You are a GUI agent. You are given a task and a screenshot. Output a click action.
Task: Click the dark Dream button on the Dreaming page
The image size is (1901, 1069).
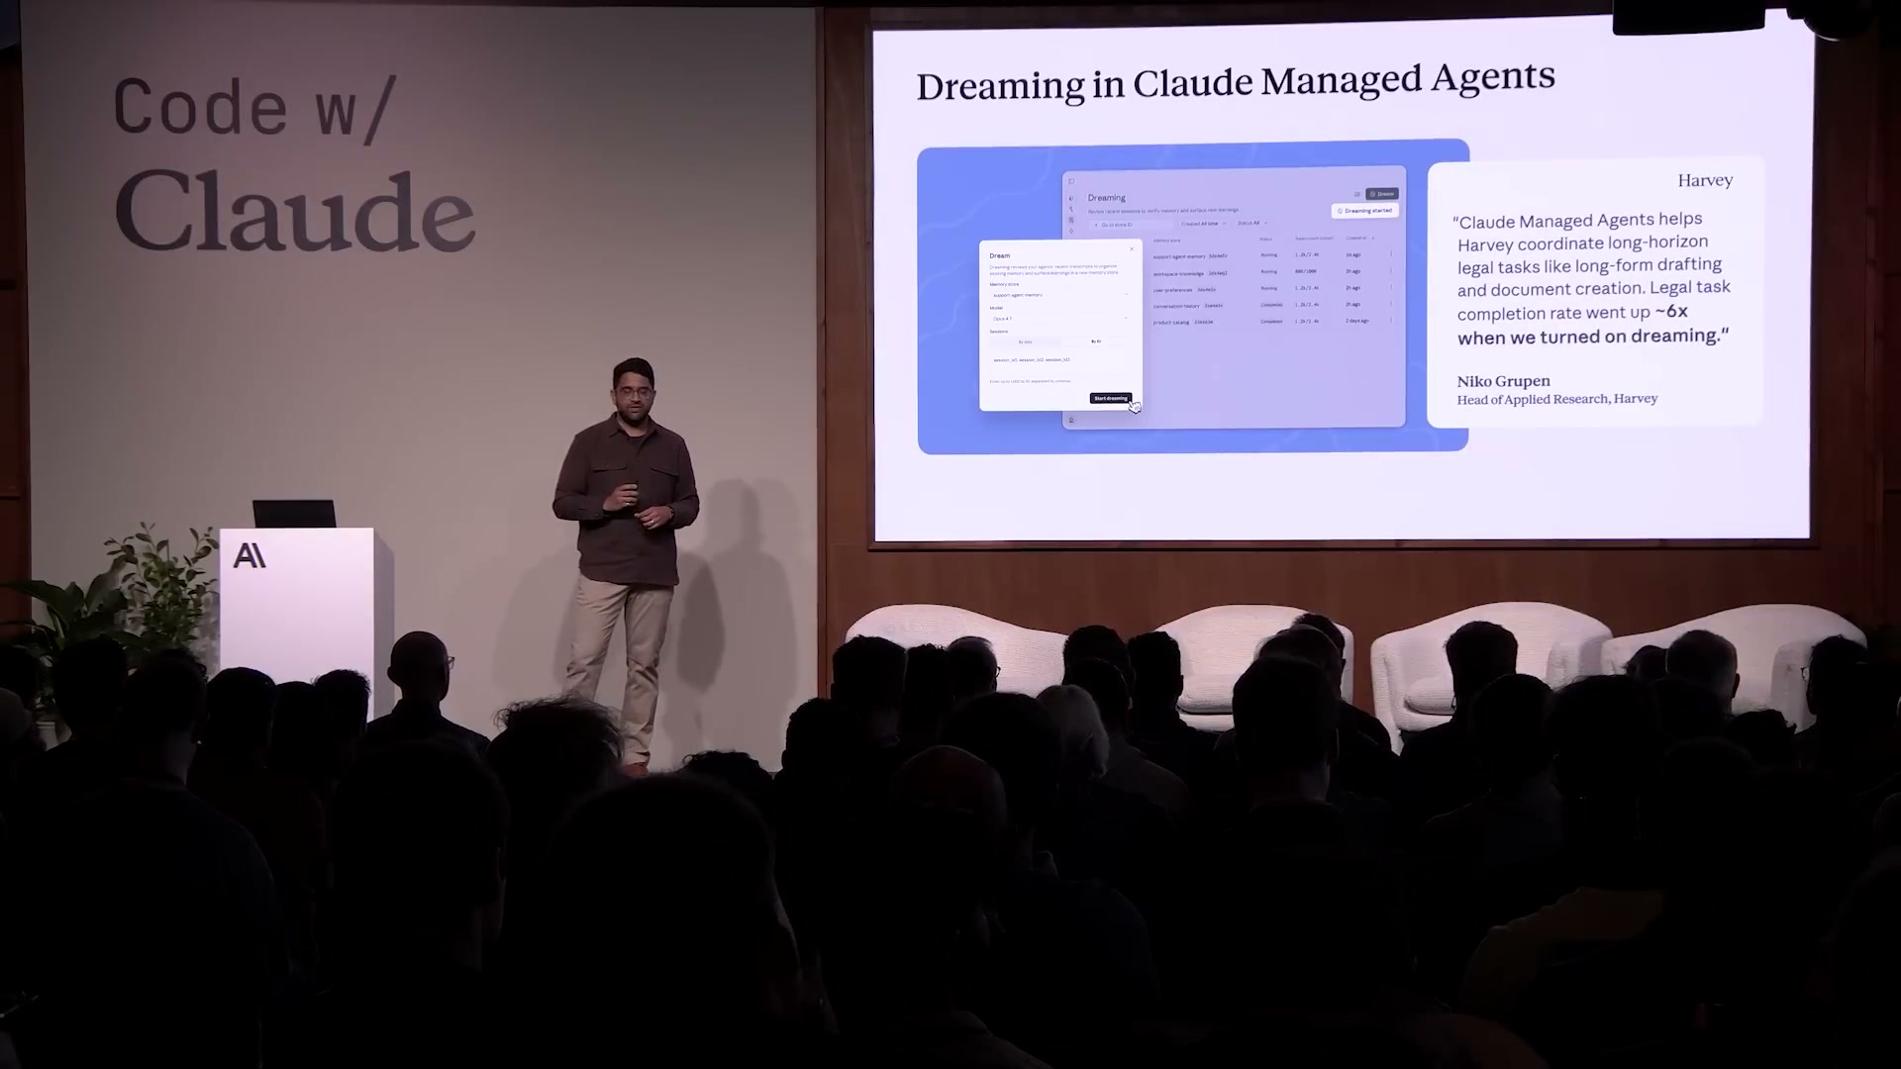1381,194
